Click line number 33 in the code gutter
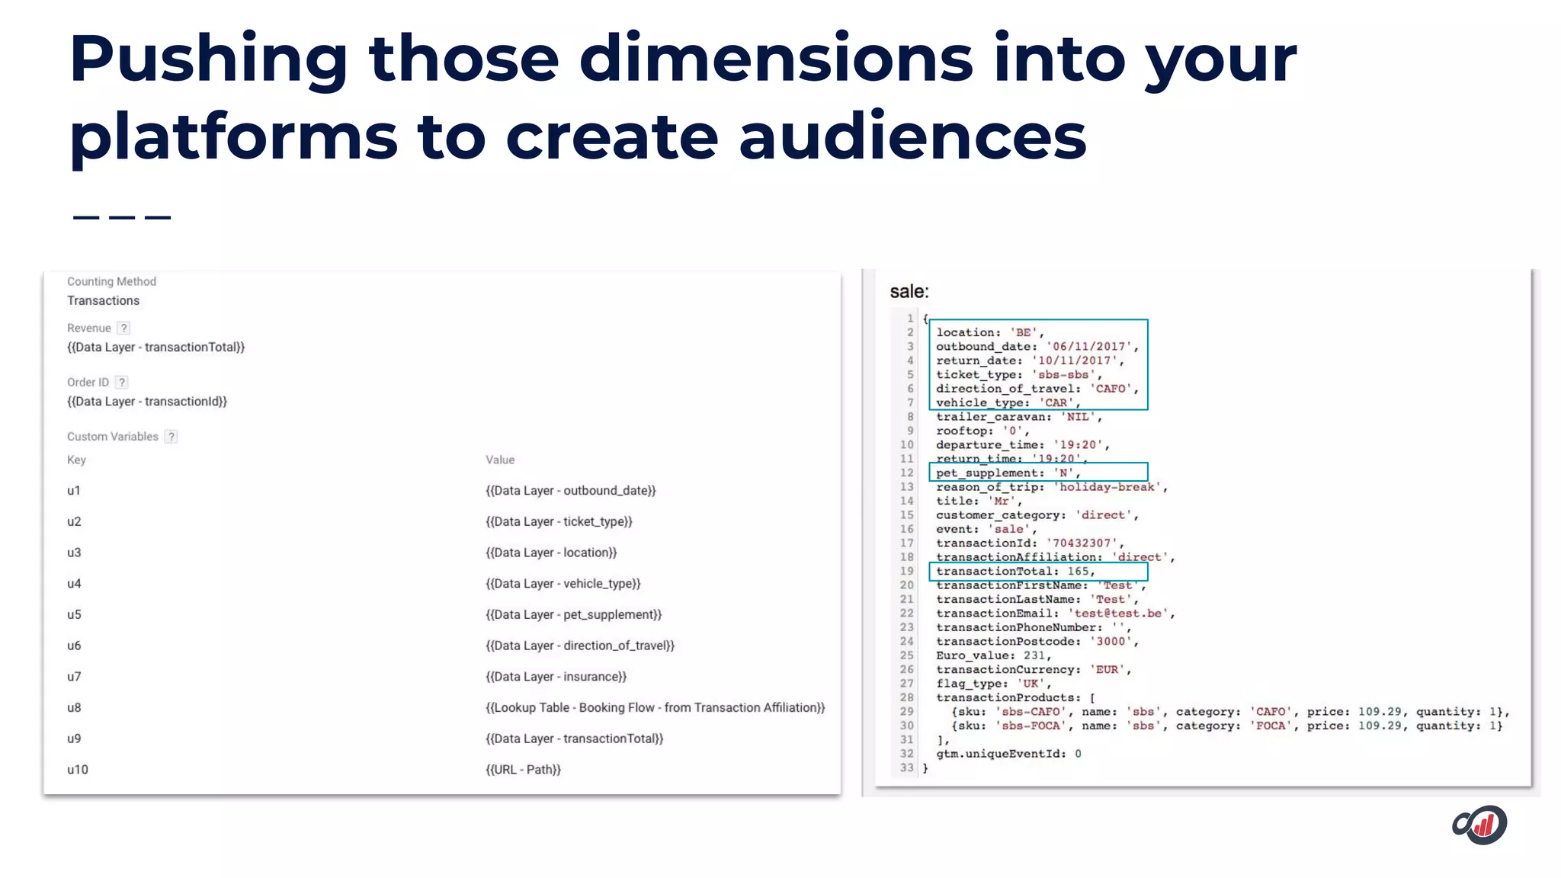The image size is (1561, 878). tap(906, 768)
